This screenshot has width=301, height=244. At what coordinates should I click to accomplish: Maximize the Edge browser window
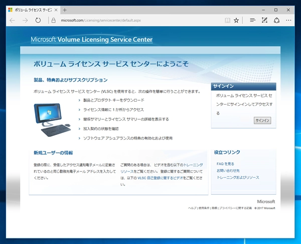276,10
